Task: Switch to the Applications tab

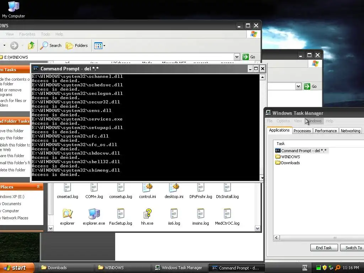Action: pos(279,130)
